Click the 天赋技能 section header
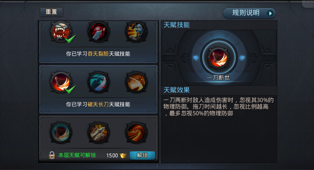The height and width of the screenshot is (170, 314). (x=177, y=25)
